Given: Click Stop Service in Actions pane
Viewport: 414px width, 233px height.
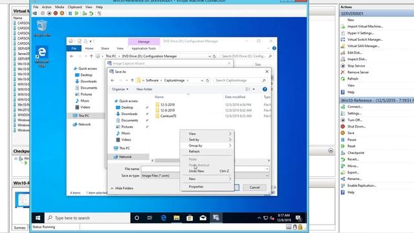Looking at the screenshot, I should click(356, 66).
